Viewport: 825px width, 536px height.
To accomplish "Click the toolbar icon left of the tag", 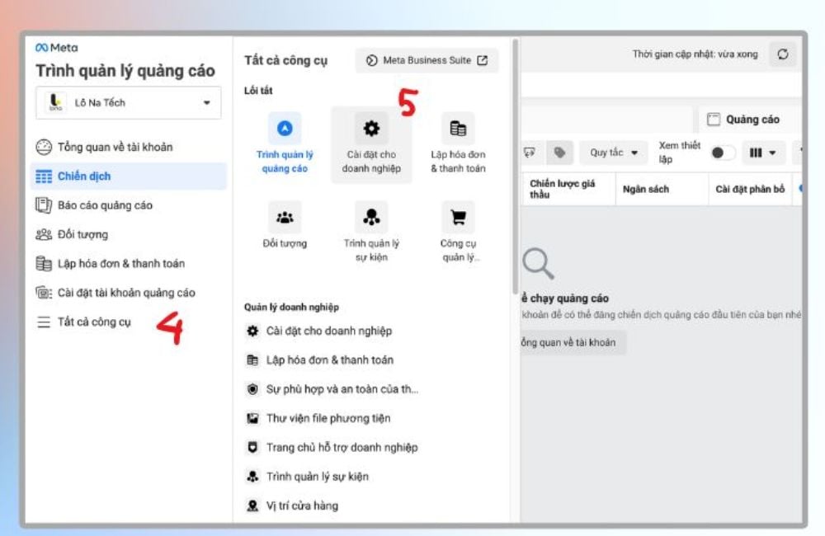I will tap(530, 153).
